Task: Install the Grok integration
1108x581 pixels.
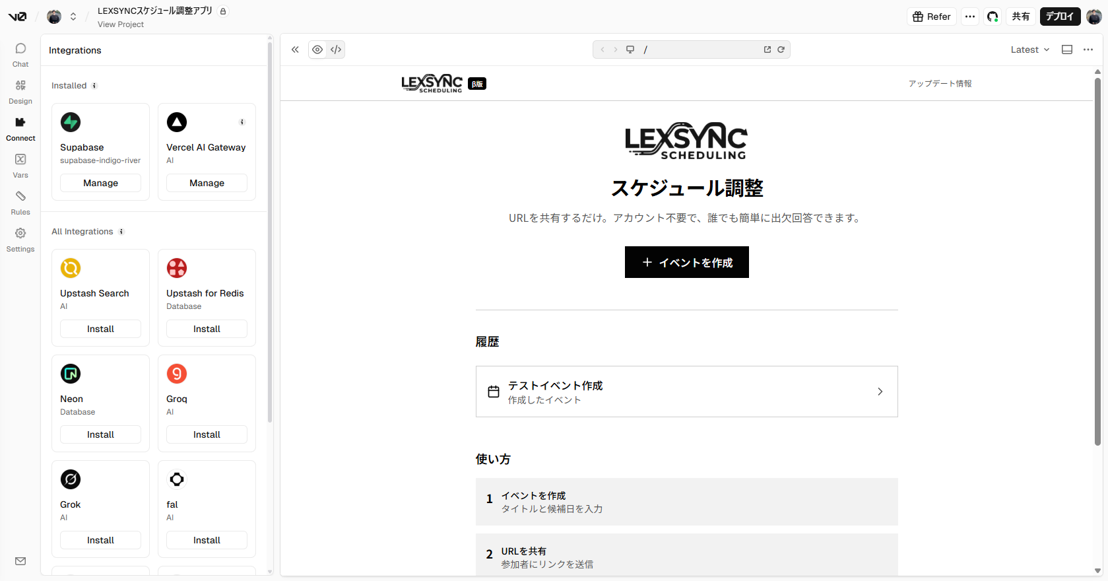Action: pos(100,540)
